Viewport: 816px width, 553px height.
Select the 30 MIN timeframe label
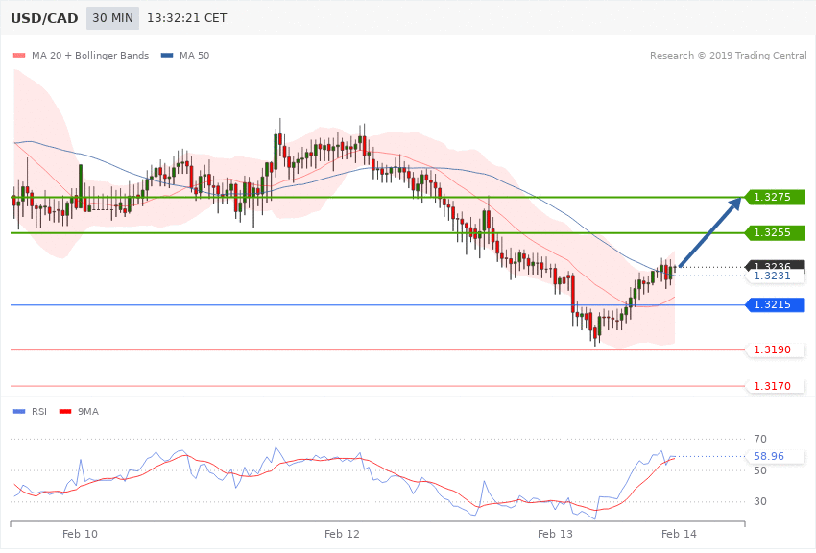click(x=112, y=18)
